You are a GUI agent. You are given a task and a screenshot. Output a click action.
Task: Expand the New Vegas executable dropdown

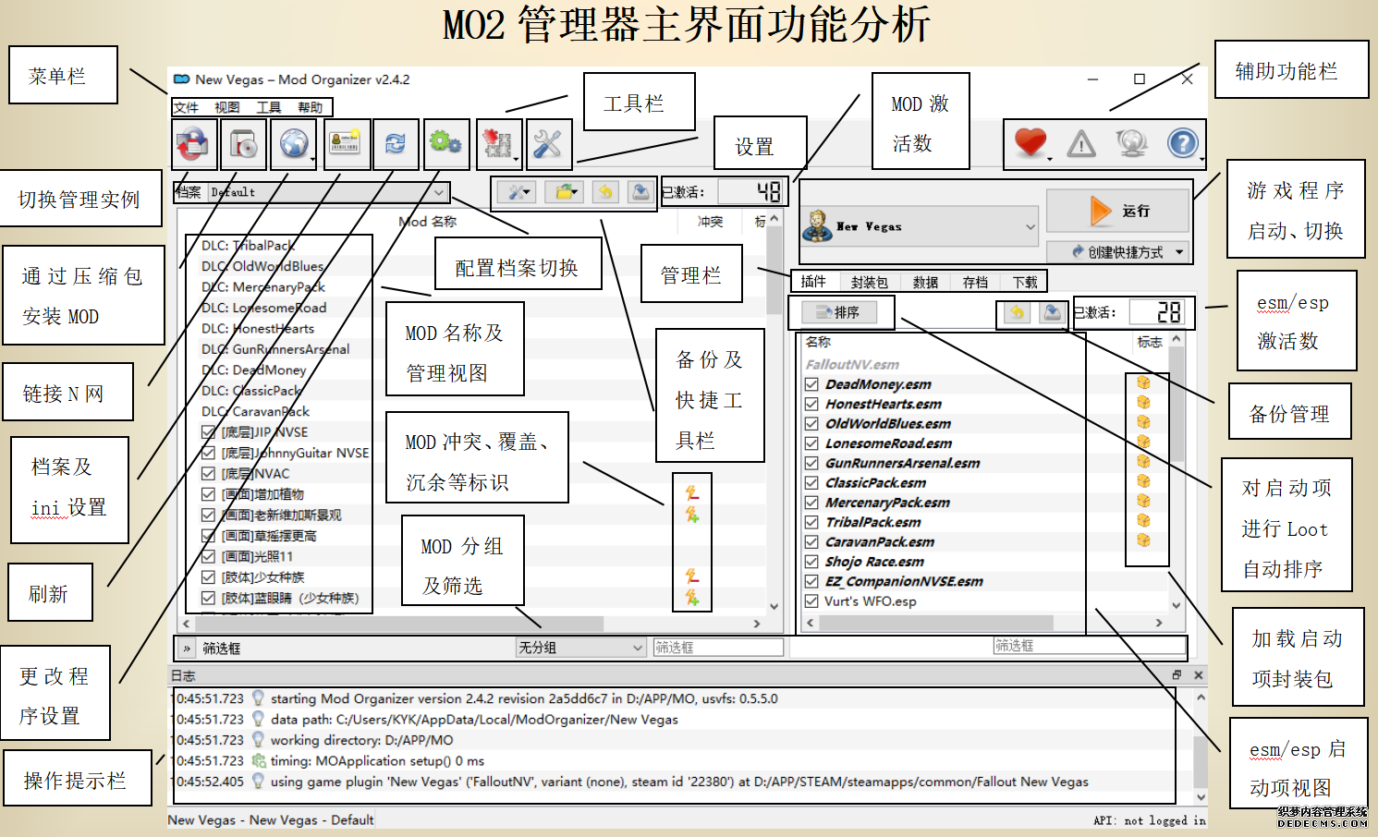pos(1030,226)
